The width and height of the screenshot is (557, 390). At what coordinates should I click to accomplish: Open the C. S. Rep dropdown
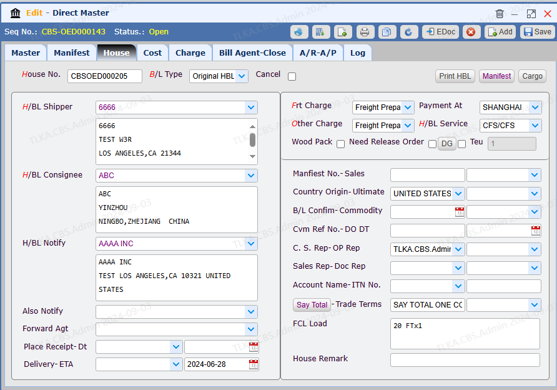click(x=458, y=249)
